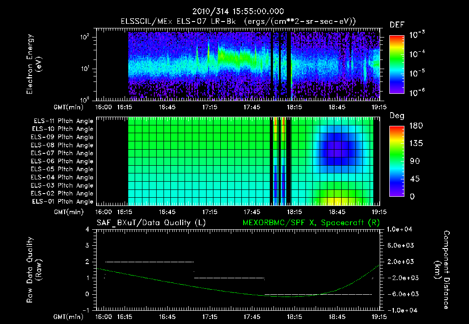Click the 10^0 energy axis tick label
This screenshot has width=469, height=324.
(x=85, y=99)
